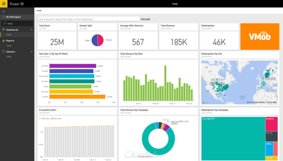Click the Redemptions By City map tile
This screenshot has height=161, width=283.
coord(239,81)
